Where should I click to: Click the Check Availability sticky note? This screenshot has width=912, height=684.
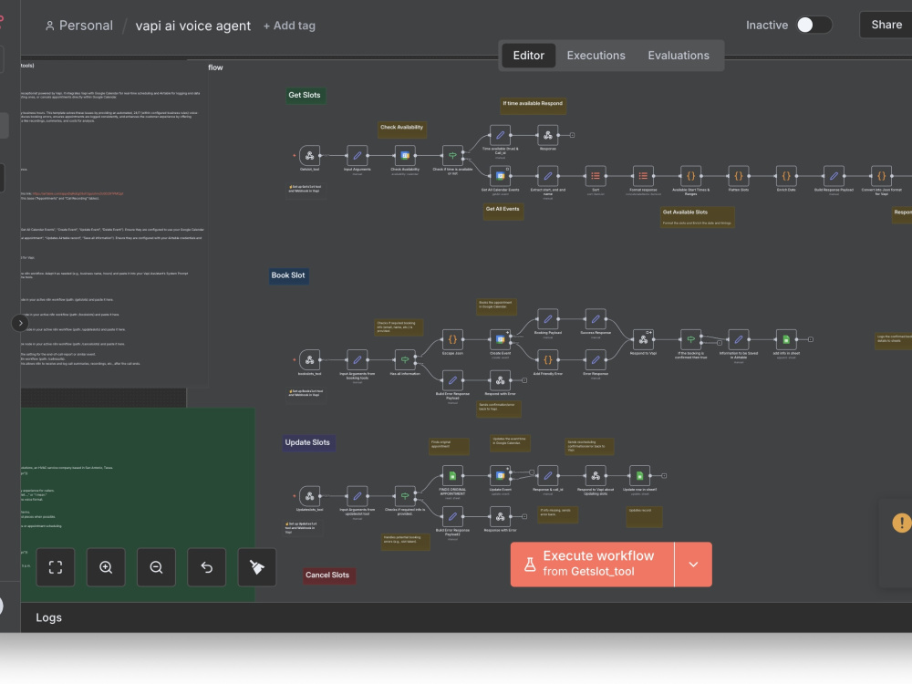tap(402, 130)
